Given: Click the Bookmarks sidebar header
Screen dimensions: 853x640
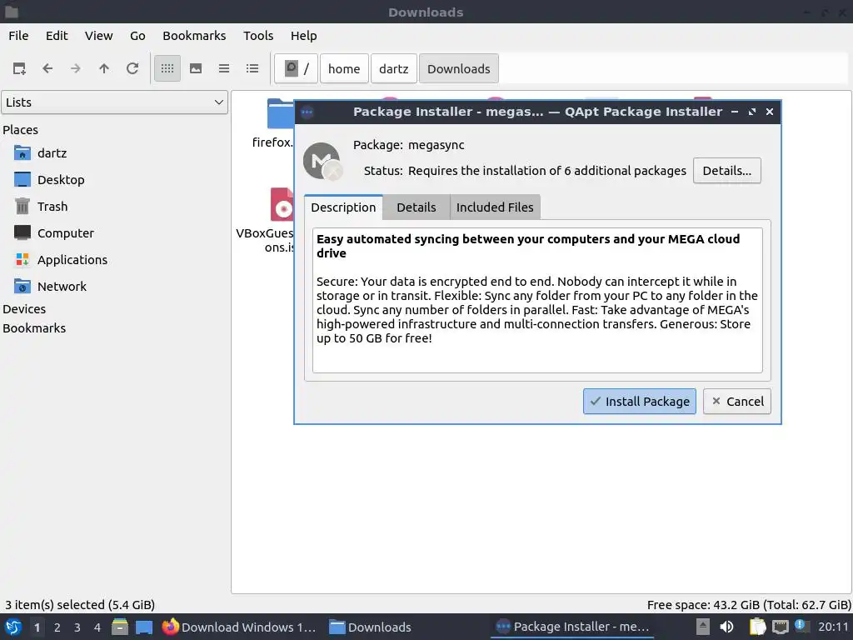Looking at the screenshot, I should click(34, 328).
